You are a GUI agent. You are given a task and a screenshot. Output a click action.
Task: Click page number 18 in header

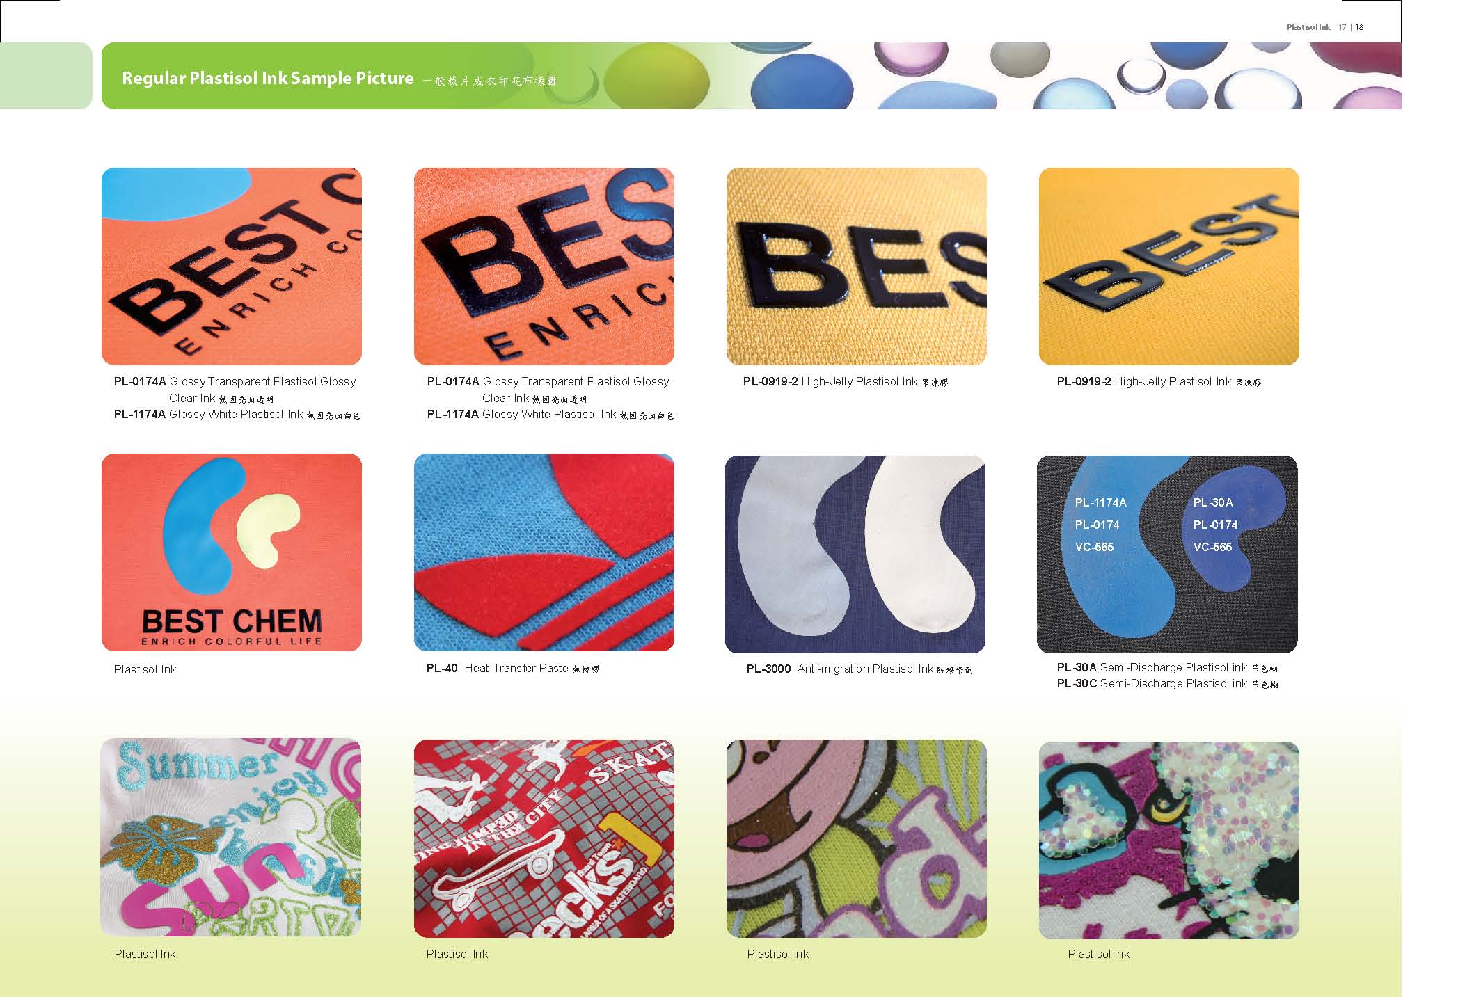coord(1359,27)
